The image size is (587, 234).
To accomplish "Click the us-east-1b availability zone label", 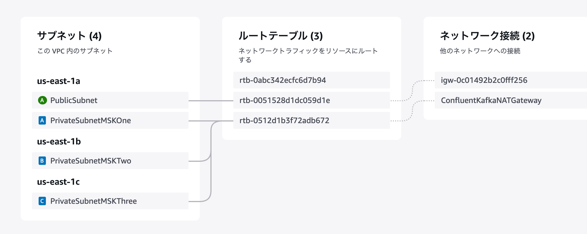I will (59, 141).
